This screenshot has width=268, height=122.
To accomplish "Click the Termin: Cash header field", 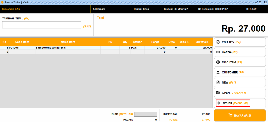I will tap(146, 9).
